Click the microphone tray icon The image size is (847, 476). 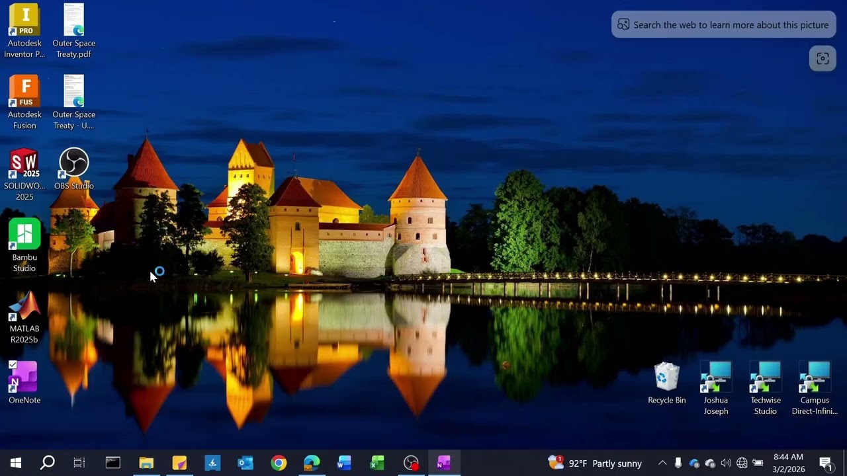coord(678,463)
